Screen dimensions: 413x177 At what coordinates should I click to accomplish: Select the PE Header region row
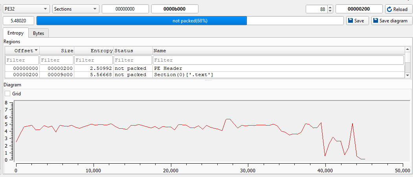point(168,68)
